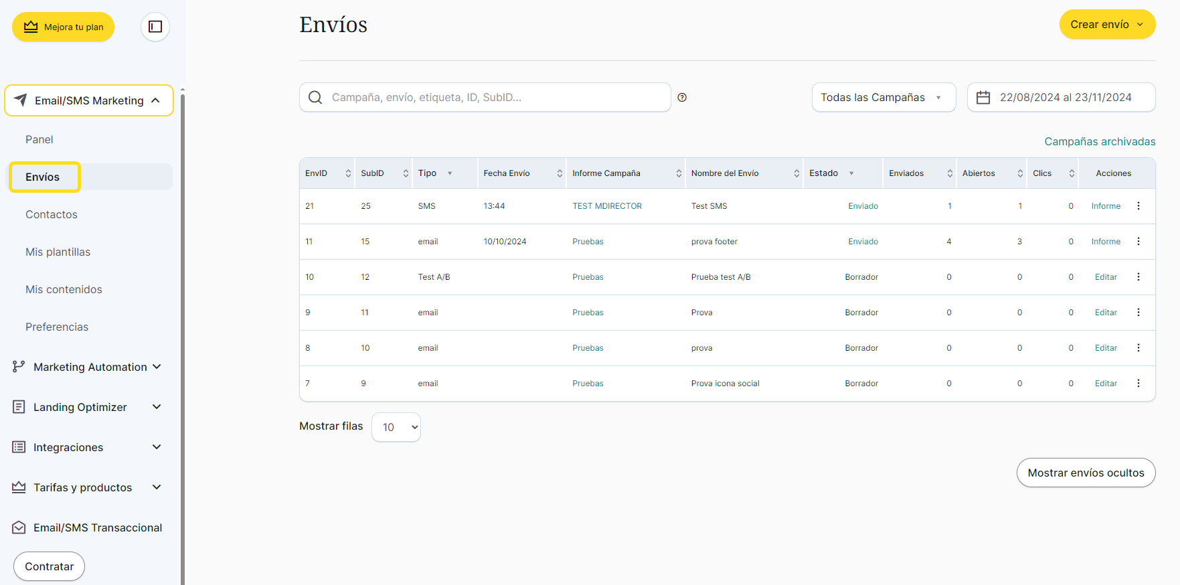Filter by Estado column dropdown
Viewport: 1180px width, 585px height.
[x=851, y=173]
